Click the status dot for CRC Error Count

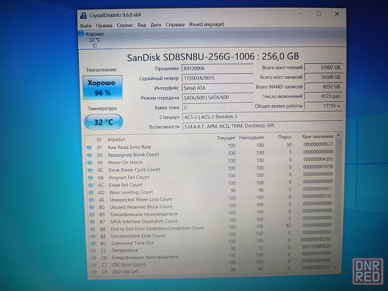click(x=94, y=265)
